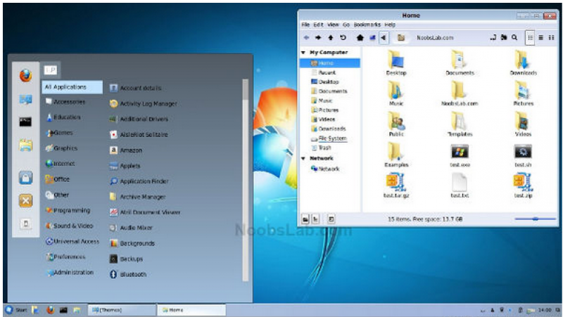Select All Applications in start menu
This screenshot has height=317, width=563.
[x=72, y=87]
